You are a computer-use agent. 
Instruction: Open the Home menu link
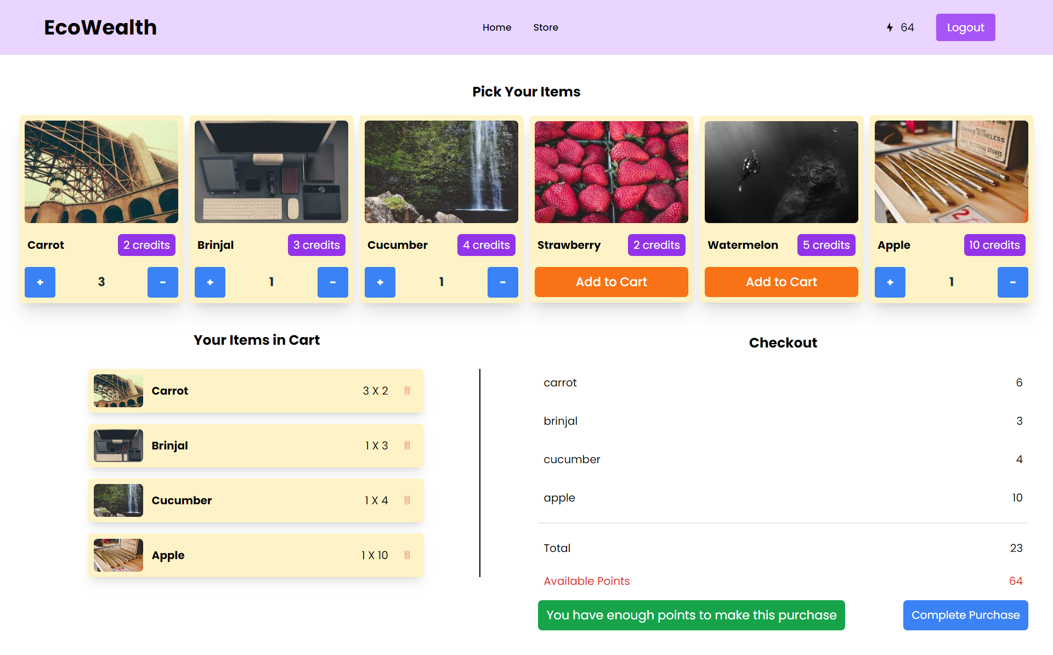496,27
